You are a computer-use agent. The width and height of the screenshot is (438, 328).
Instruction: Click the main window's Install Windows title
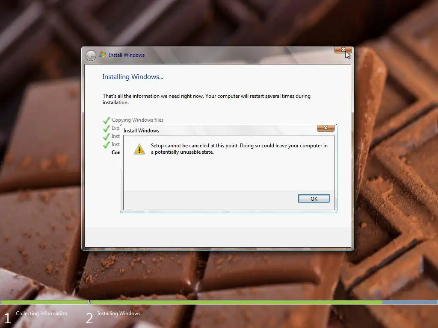pyautogui.click(x=127, y=55)
